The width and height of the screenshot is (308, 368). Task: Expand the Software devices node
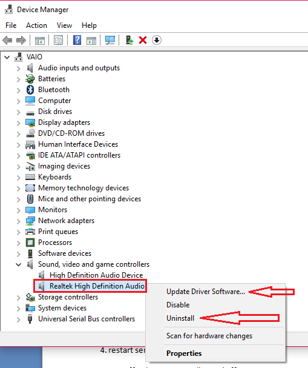click(x=19, y=253)
